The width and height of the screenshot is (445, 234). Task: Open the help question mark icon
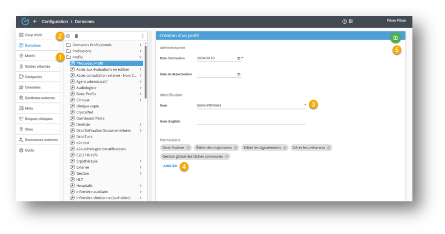tap(344, 22)
